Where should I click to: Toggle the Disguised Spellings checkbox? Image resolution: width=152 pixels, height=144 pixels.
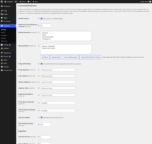tap(41, 64)
